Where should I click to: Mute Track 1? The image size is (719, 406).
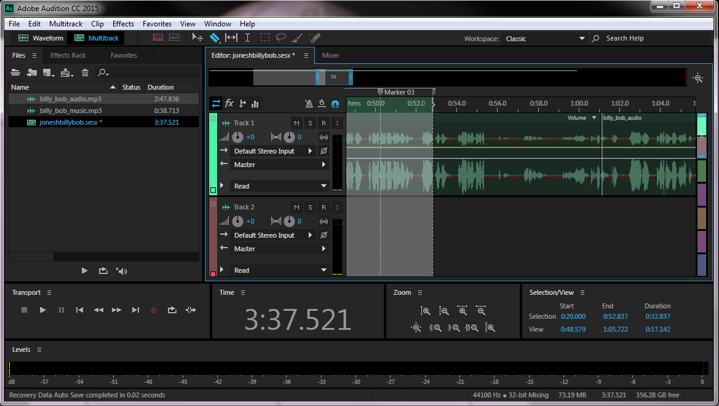[296, 123]
